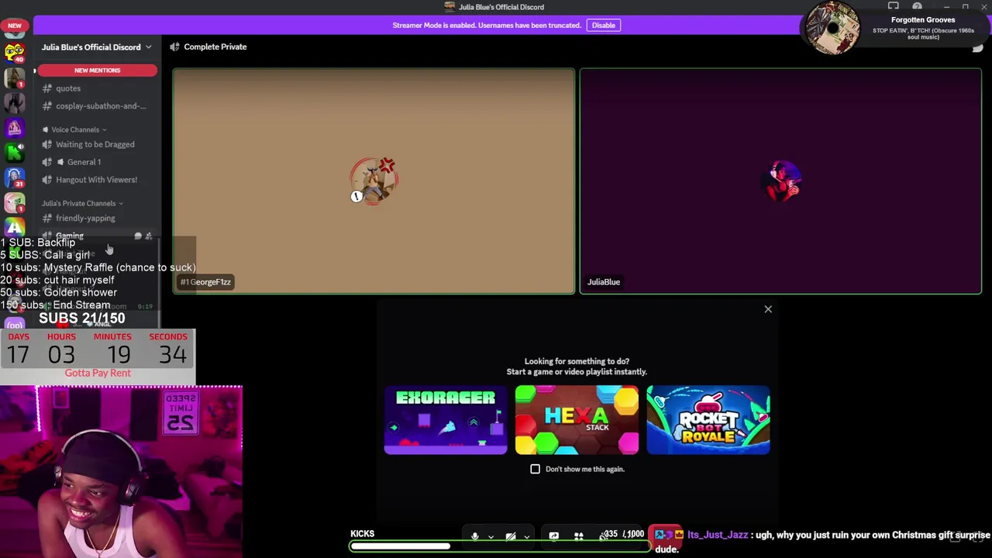The image size is (992, 558).
Task: Open the purple server icon in sidebar
Action: 14,128
